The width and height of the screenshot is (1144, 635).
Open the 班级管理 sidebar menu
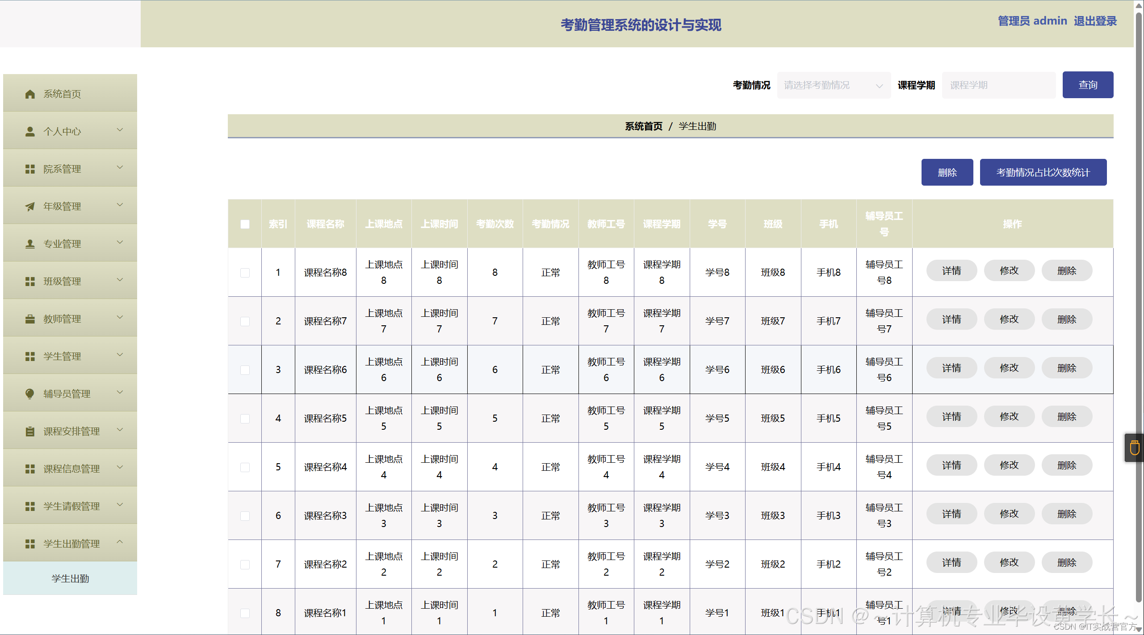coord(62,282)
